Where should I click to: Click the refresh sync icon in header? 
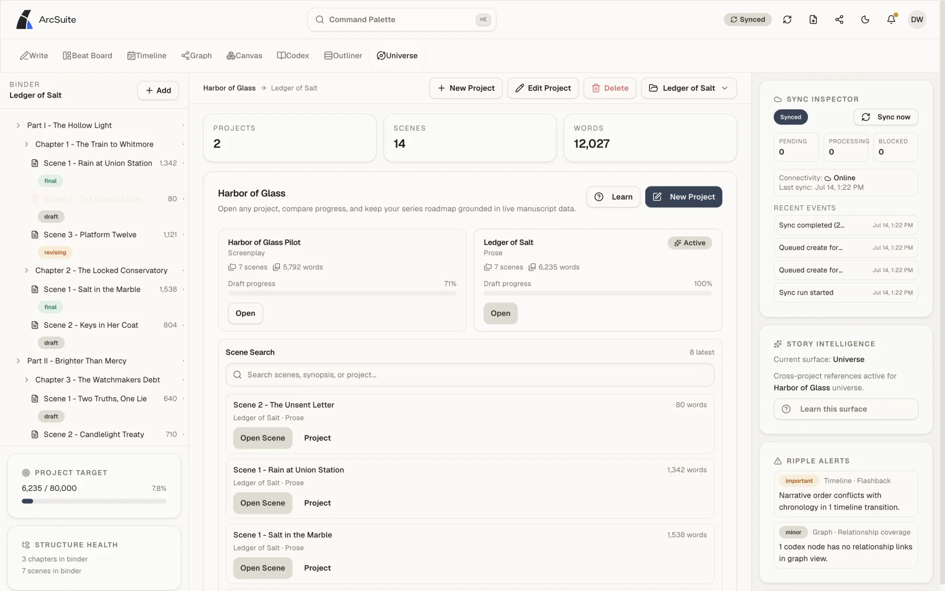787,19
